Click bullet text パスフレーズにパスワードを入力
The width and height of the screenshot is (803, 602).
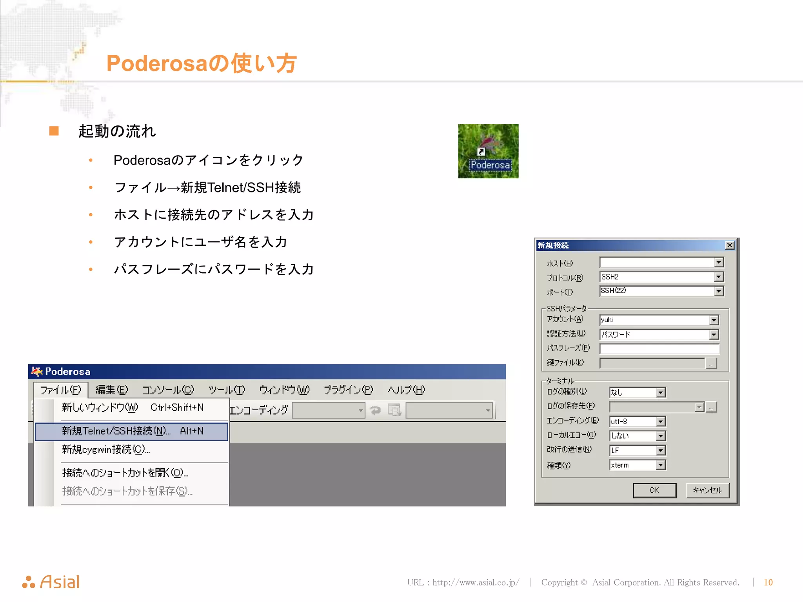pyautogui.click(x=214, y=269)
